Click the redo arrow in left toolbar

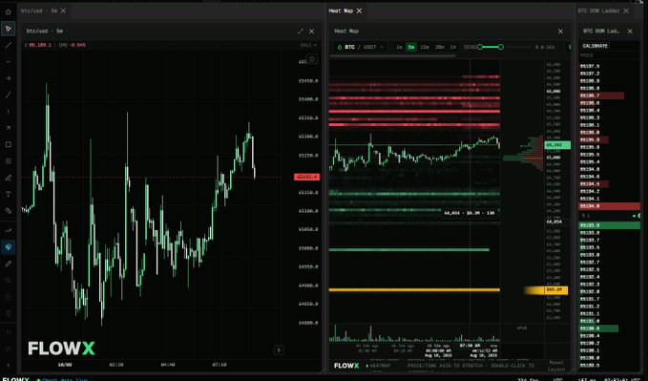tap(9, 349)
